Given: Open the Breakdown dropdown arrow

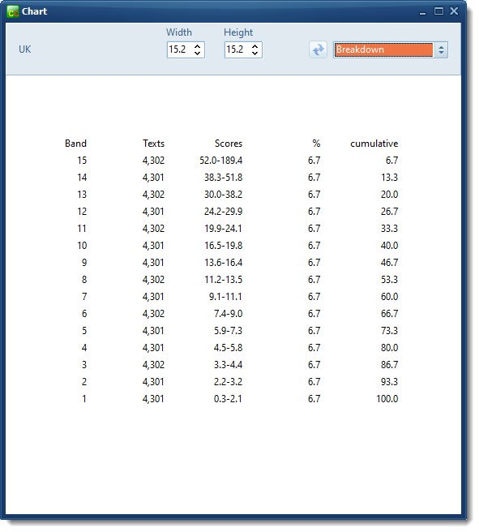Looking at the screenshot, I should 441,50.
